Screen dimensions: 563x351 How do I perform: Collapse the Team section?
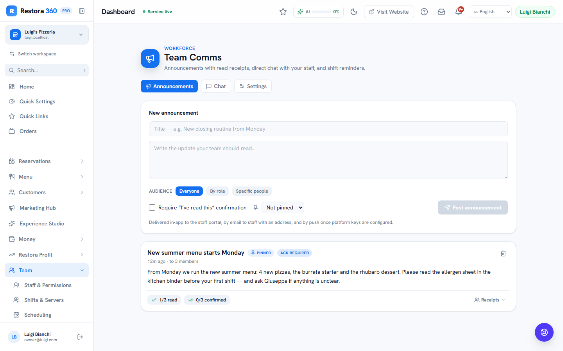pos(47,270)
